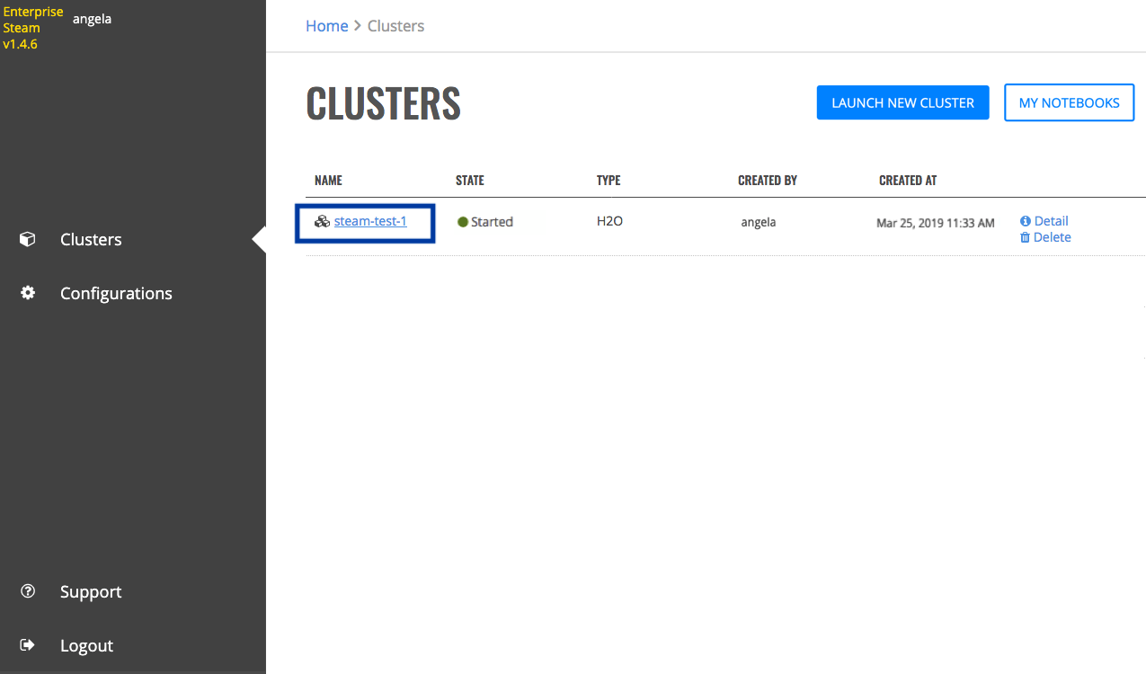Click the Support question mark icon
1146x674 pixels.
pyautogui.click(x=28, y=591)
